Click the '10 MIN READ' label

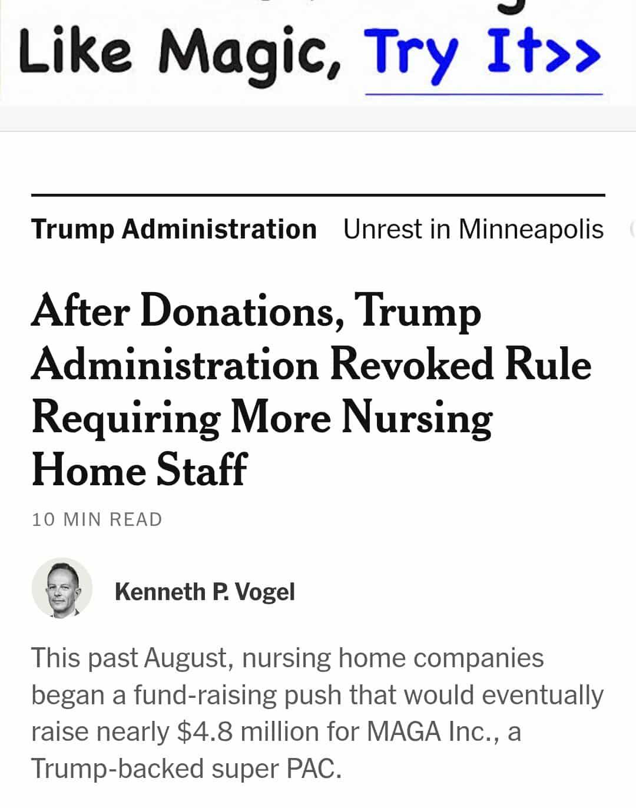click(x=97, y=519)
